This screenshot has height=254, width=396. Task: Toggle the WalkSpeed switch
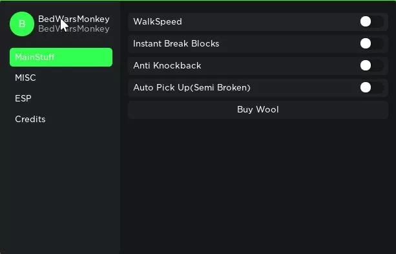371,22
